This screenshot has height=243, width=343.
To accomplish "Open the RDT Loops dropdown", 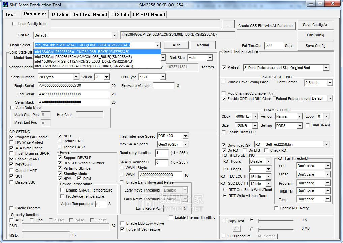I will 268,169.
